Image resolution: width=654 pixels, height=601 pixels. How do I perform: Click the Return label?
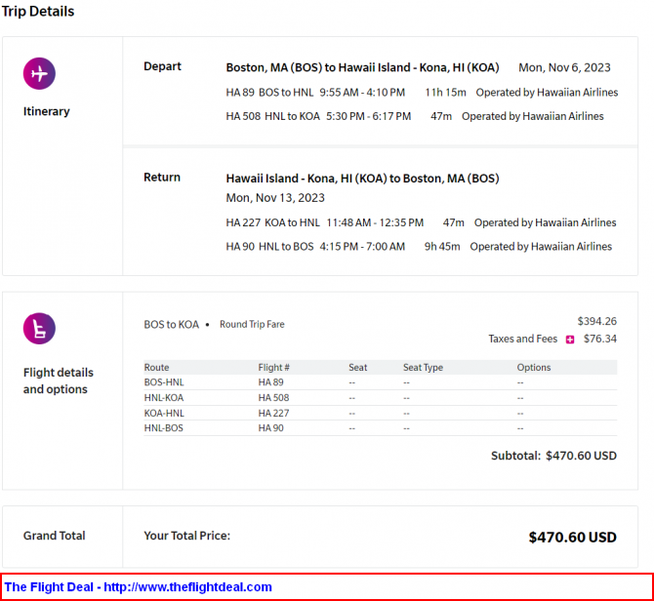click(x=162, y=178)
